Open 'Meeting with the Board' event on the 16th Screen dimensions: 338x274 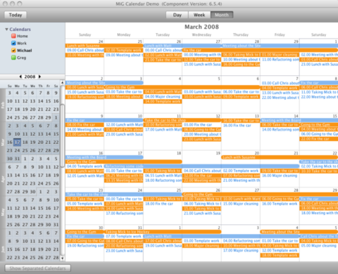[x=104, y=157]
